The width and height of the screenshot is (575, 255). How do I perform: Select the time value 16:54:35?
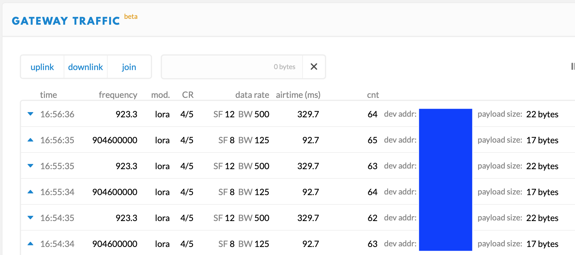(x=57, y=218)
